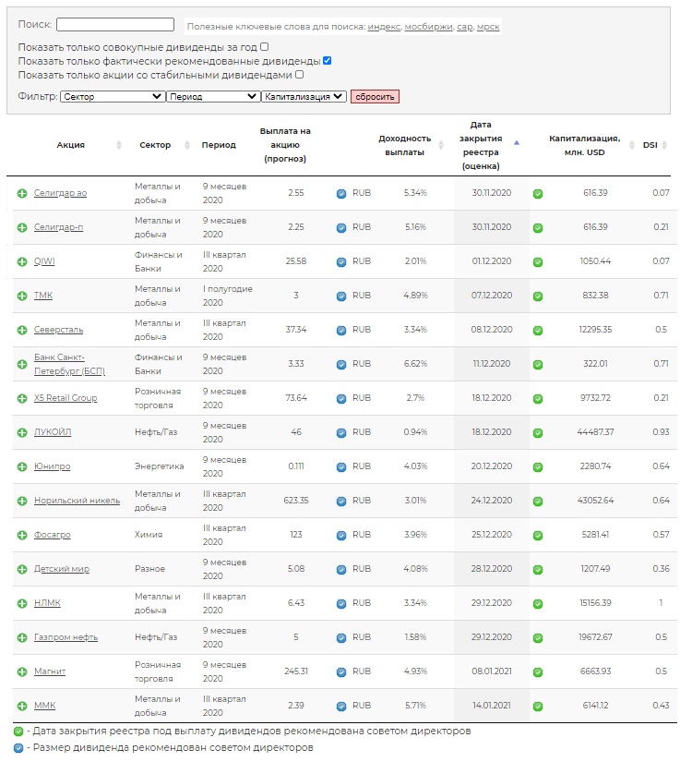680x762 pixels.
Task: Open the Период filter dropdown
Action: [213, 96]
